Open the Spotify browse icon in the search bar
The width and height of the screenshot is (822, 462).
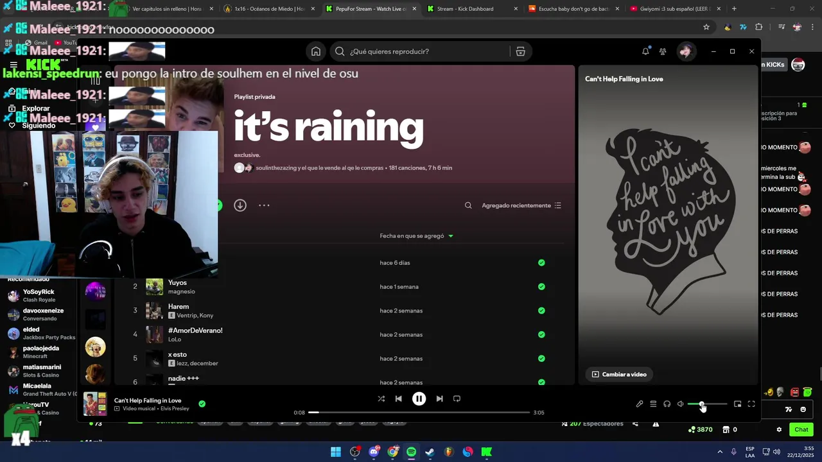pos(520,51)
